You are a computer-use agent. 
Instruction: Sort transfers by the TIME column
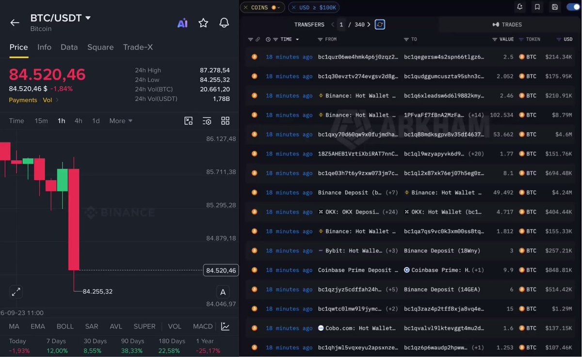coord(286,39)
